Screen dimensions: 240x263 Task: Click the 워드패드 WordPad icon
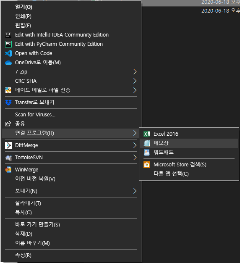tap(147, 153)
